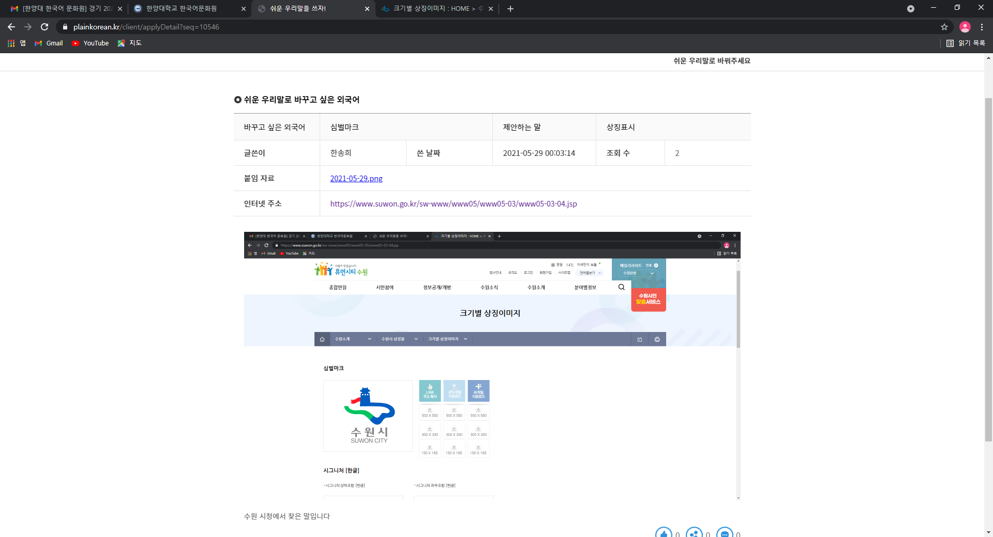The image size is (993, 537).
Task: Click the comment speech bubble icon
Action: [x=725, y=533]
